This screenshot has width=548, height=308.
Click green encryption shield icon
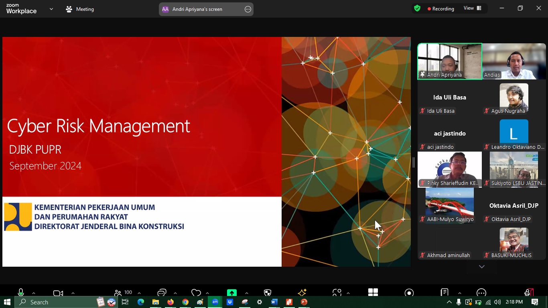point(417,8)
